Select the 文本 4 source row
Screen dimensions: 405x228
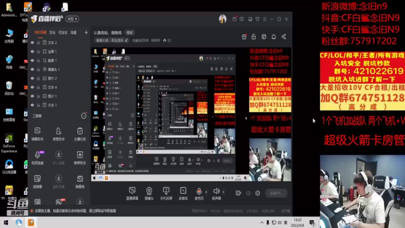click(59, 87)
